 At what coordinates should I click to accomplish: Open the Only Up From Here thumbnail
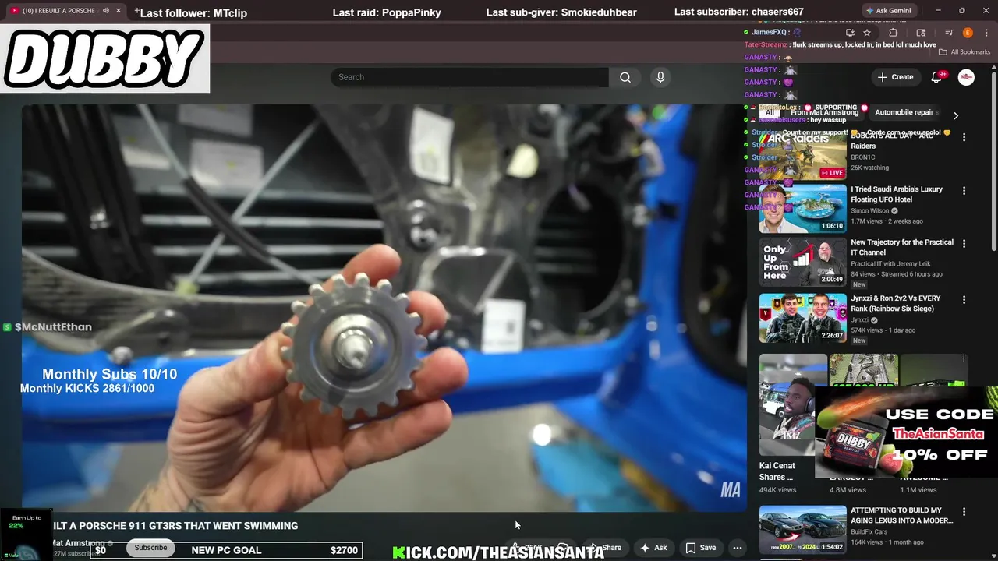point(802,262)
